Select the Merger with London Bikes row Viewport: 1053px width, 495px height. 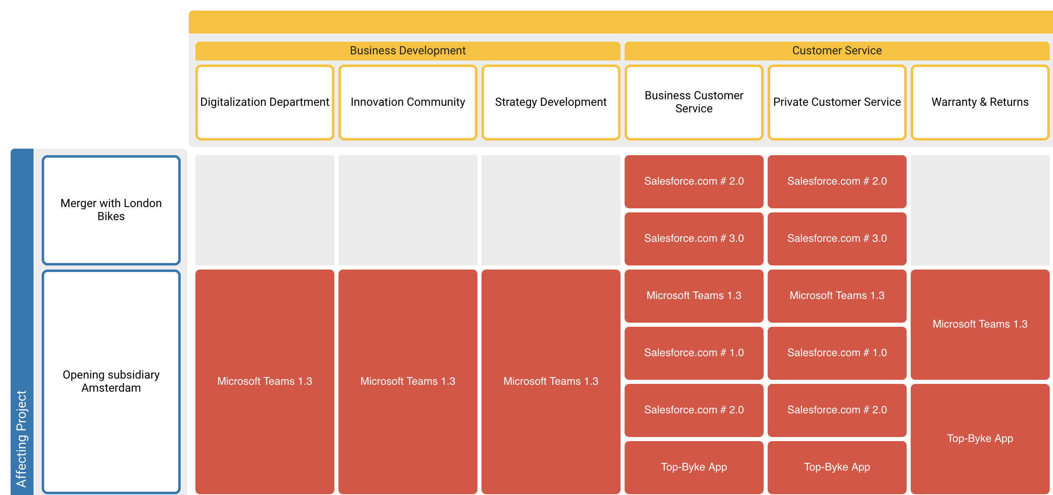coord(111,210)
